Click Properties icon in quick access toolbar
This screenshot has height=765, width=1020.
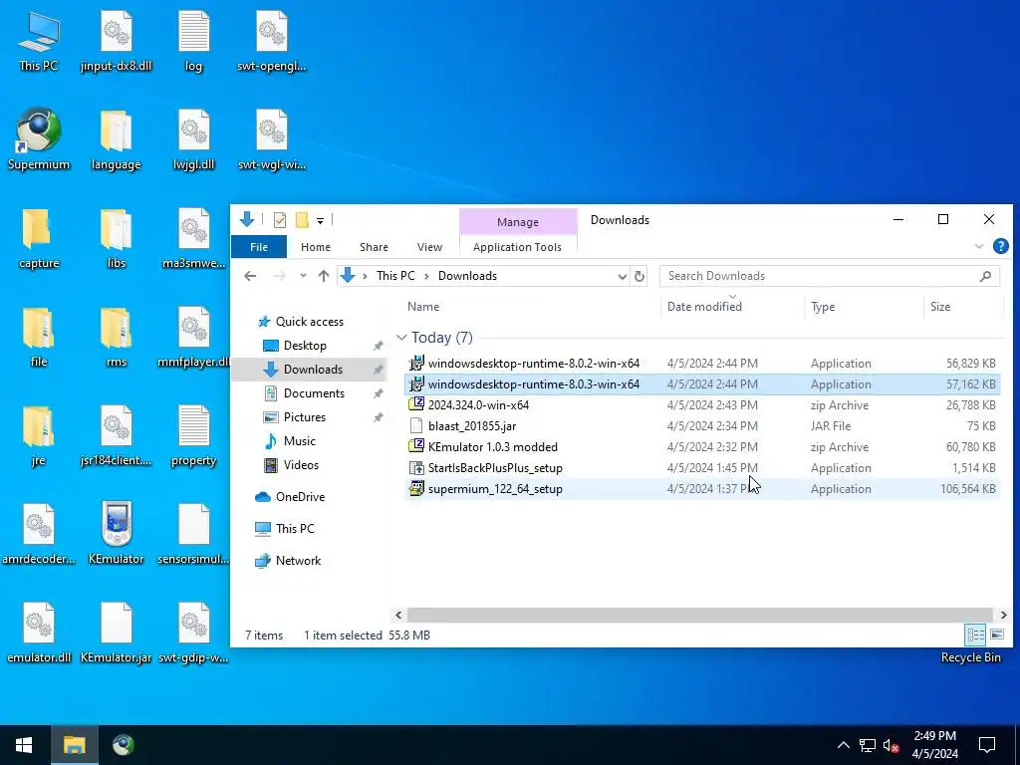pyautogui.click(x=280, y=220)
